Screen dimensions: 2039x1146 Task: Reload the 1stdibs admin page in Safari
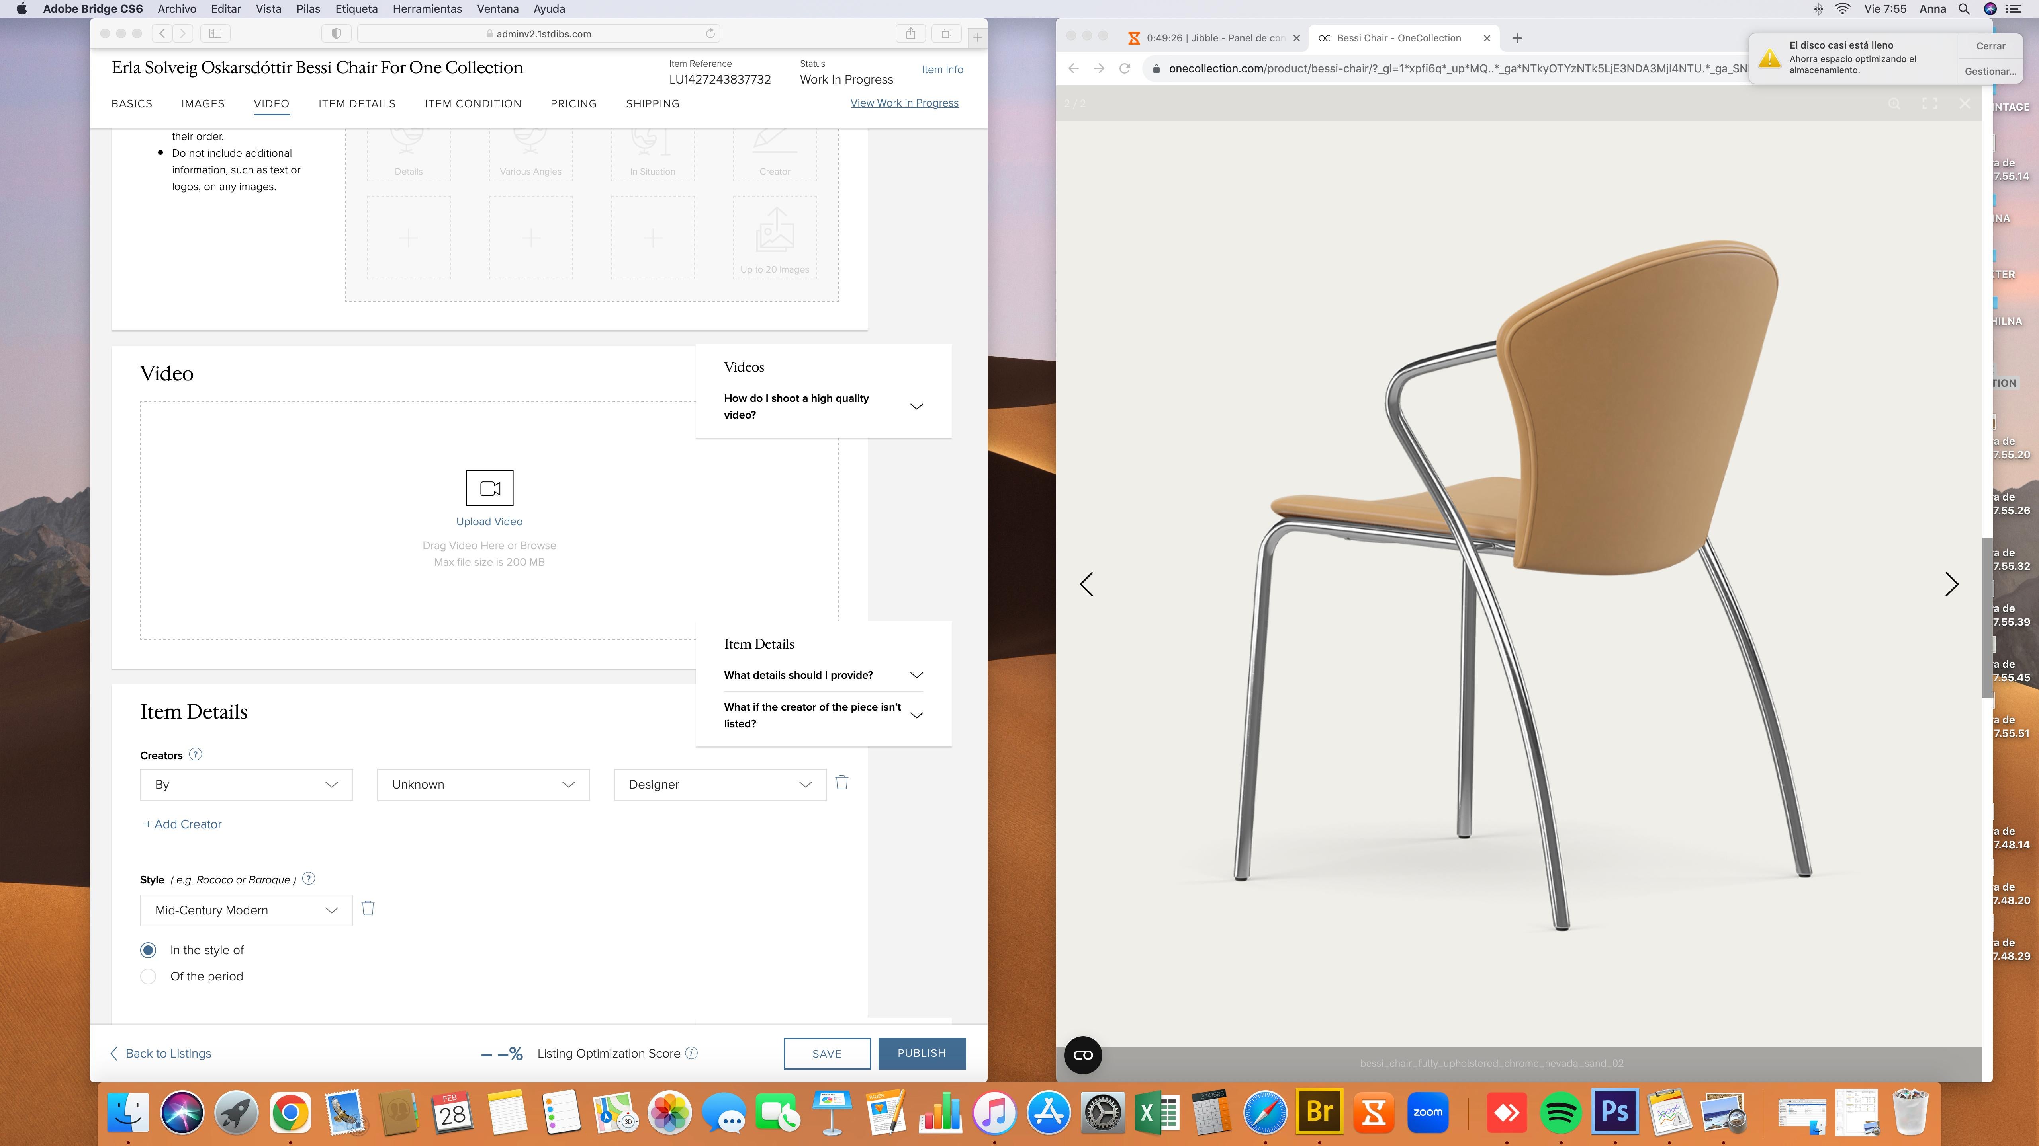pyautogui.click(x=710, y=33)
